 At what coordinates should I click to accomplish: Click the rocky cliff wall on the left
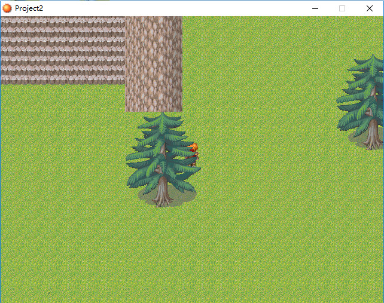click(63, 50)
